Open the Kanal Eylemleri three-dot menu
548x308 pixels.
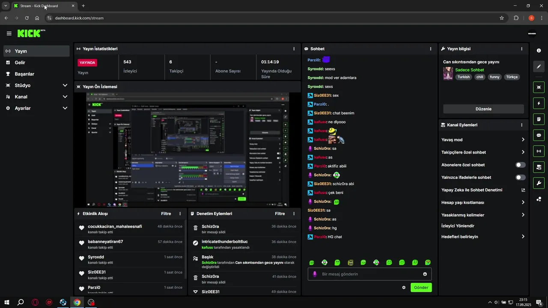pos(521,125)
